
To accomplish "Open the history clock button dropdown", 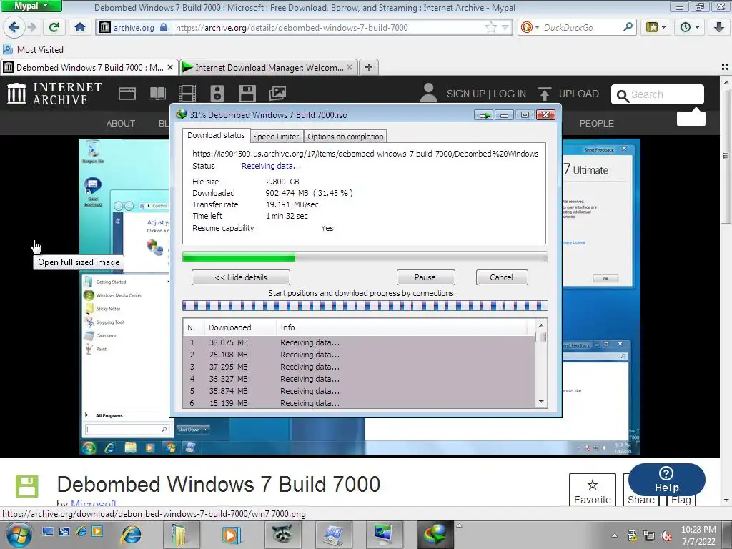I will pos(690,28).
